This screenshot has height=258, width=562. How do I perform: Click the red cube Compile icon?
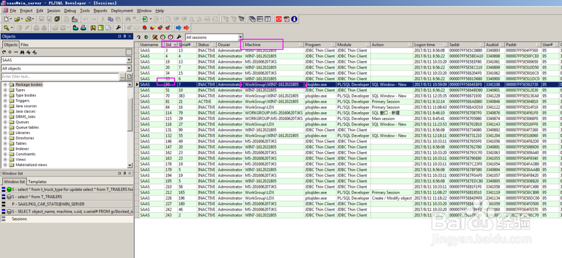pyautogui.click(x=145, y=27)
